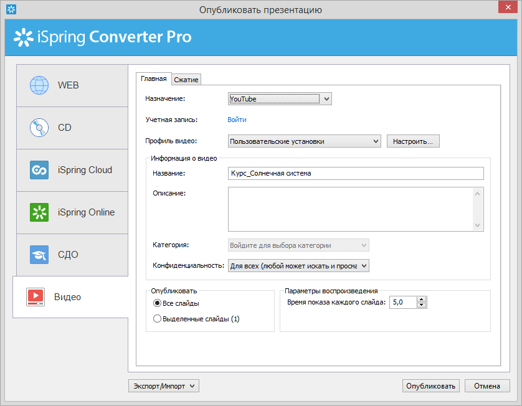The image size is (522, 406).
Task: Select Выделенные слайды (1) radio button
Action: click(157, 318)
